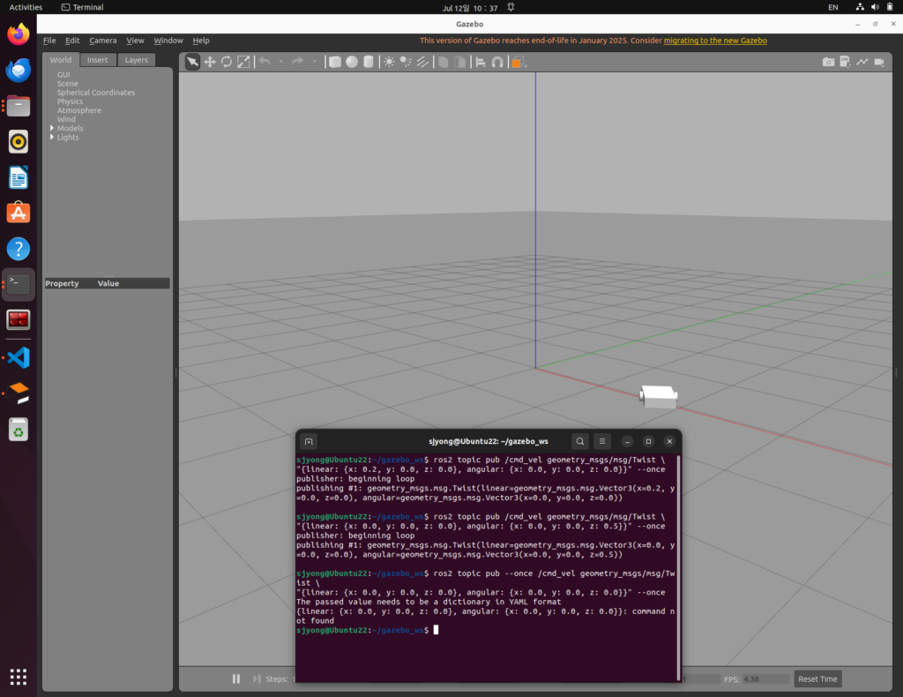
Task: Click the Redo arrow in Gazebo toolbar
Action: coord(297,62)
